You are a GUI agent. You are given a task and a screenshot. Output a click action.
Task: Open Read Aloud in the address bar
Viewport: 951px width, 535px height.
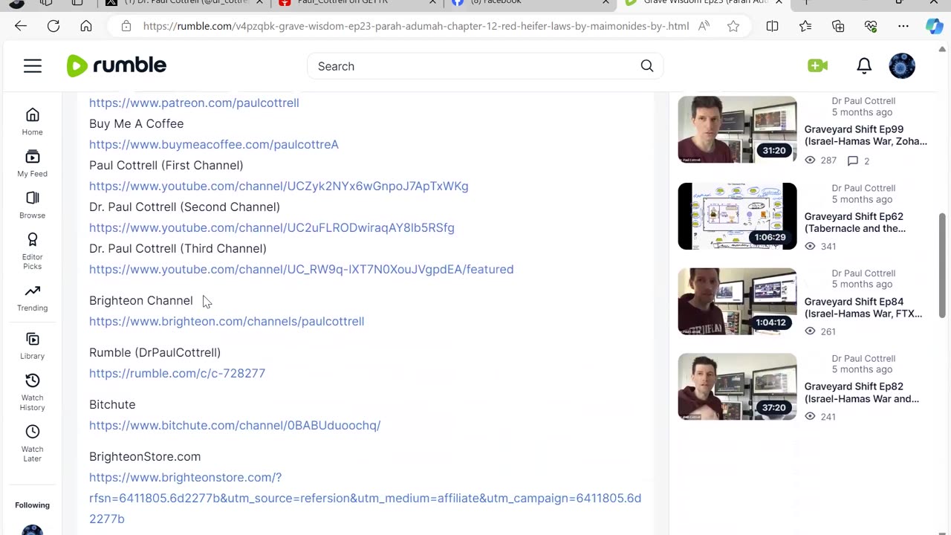tap(704, 26)
